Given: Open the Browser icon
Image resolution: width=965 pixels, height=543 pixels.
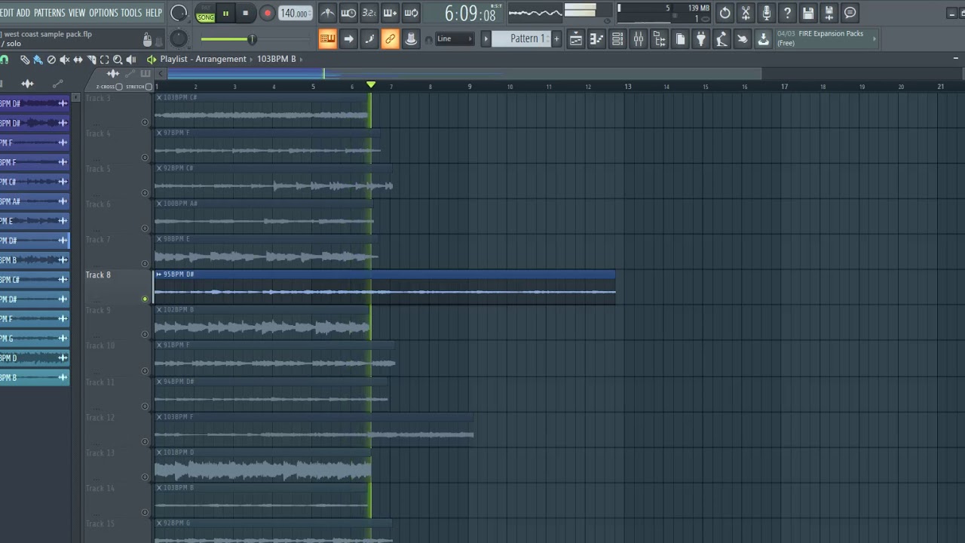Looking at the screenshot, I should click(659, 39).
